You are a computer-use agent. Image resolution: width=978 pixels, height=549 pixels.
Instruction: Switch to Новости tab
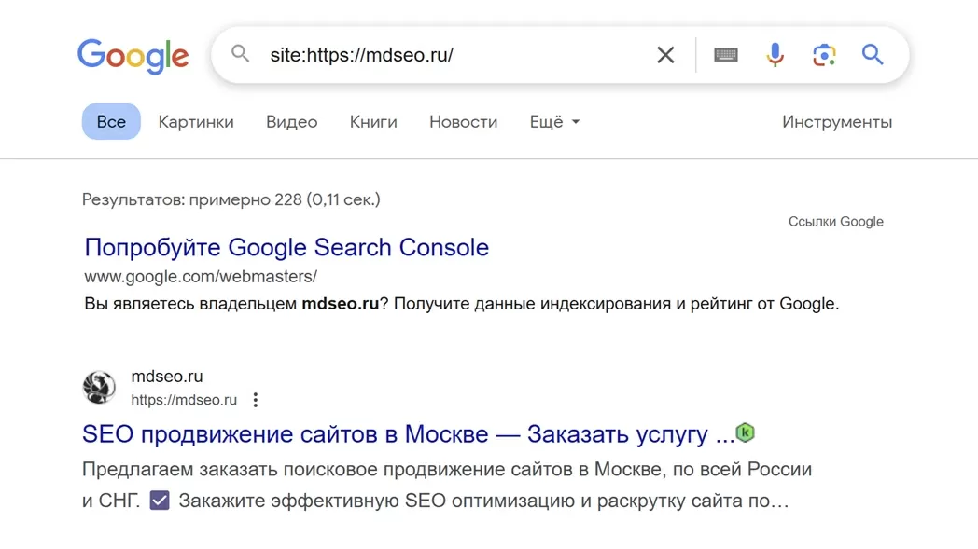(x=464, y=121)
